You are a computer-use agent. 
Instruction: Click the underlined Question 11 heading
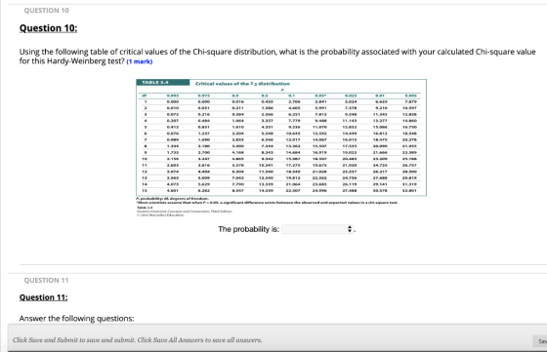click(x=44, y=297)
